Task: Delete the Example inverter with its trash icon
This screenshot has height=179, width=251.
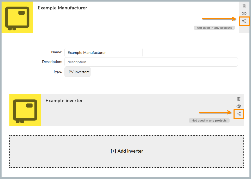Action: 239,99
